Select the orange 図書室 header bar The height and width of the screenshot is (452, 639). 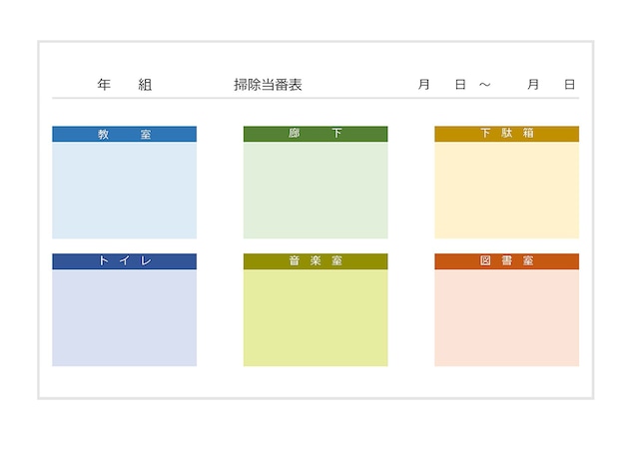506,261
